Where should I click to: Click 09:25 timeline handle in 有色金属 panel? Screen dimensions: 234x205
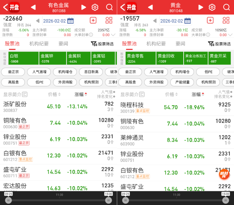tap(8, 200)
